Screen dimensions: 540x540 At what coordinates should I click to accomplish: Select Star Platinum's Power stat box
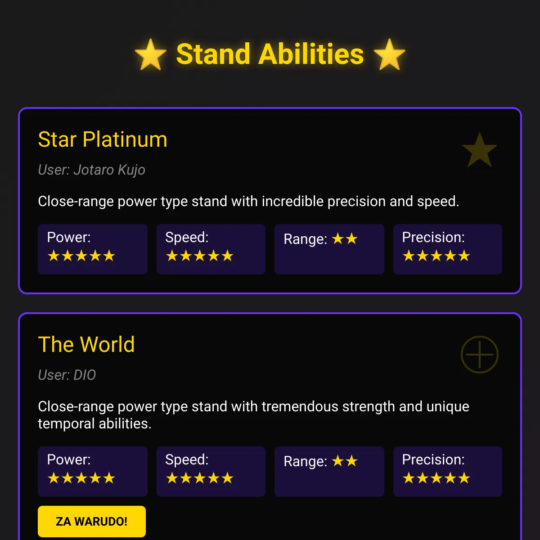93,249
